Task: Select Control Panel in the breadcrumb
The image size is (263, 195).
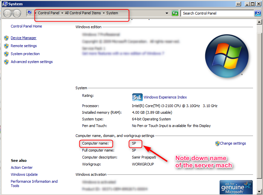Action: (x=48, y=13)
